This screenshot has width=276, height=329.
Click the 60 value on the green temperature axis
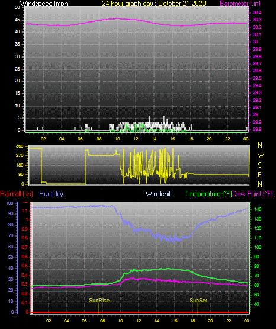point(256,285)
